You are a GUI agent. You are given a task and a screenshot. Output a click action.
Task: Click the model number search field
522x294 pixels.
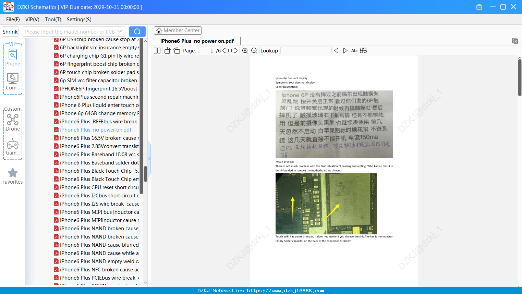coord(70,32)
